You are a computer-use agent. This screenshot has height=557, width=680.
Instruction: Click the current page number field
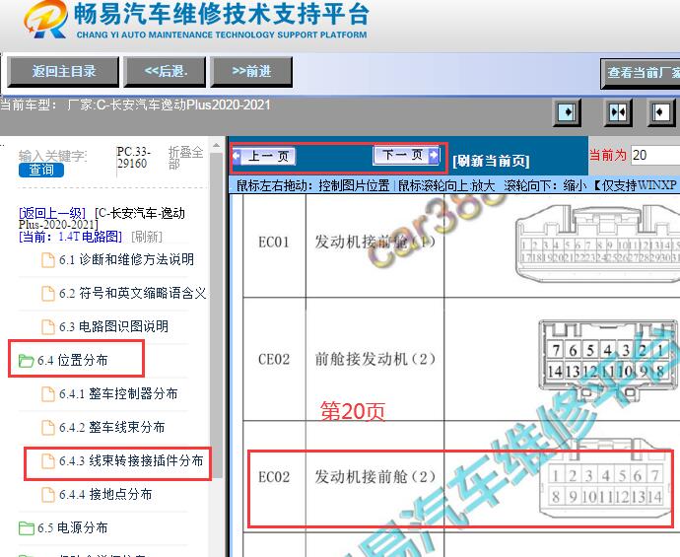coord(655,155)
